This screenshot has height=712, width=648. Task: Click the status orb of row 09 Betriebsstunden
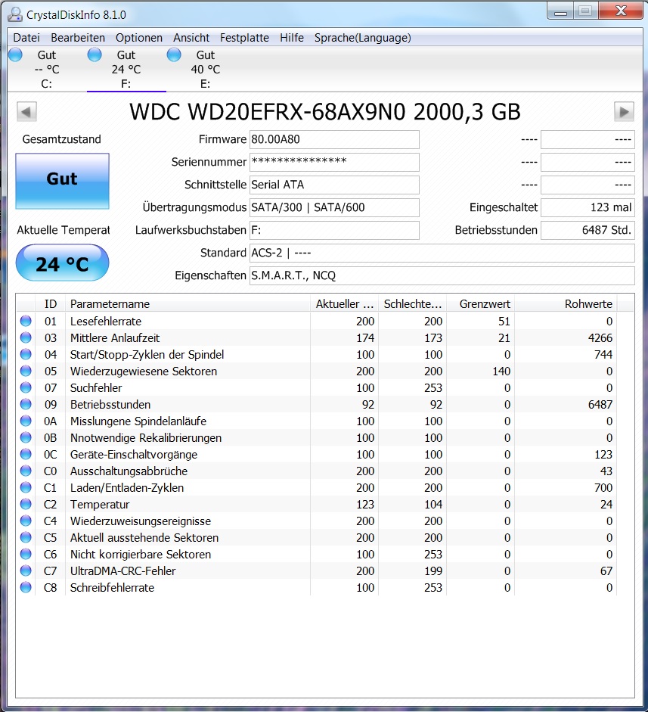[x=26, y=404]
